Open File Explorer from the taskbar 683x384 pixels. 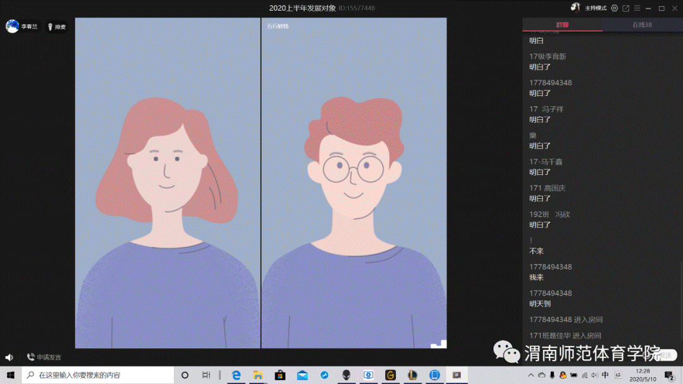tap(258, 375)
